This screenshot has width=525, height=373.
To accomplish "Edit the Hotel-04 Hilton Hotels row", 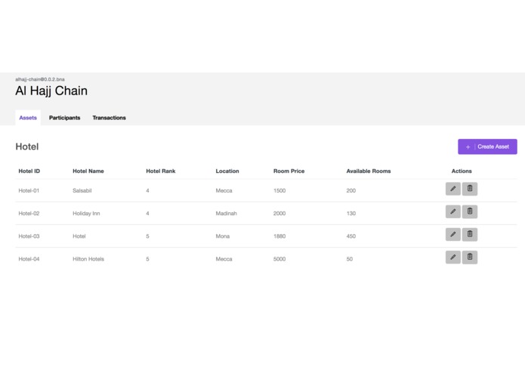I will (x=452, y=257).
